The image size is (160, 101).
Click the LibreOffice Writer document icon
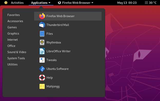pyautogui.click(x=42, y=51)
